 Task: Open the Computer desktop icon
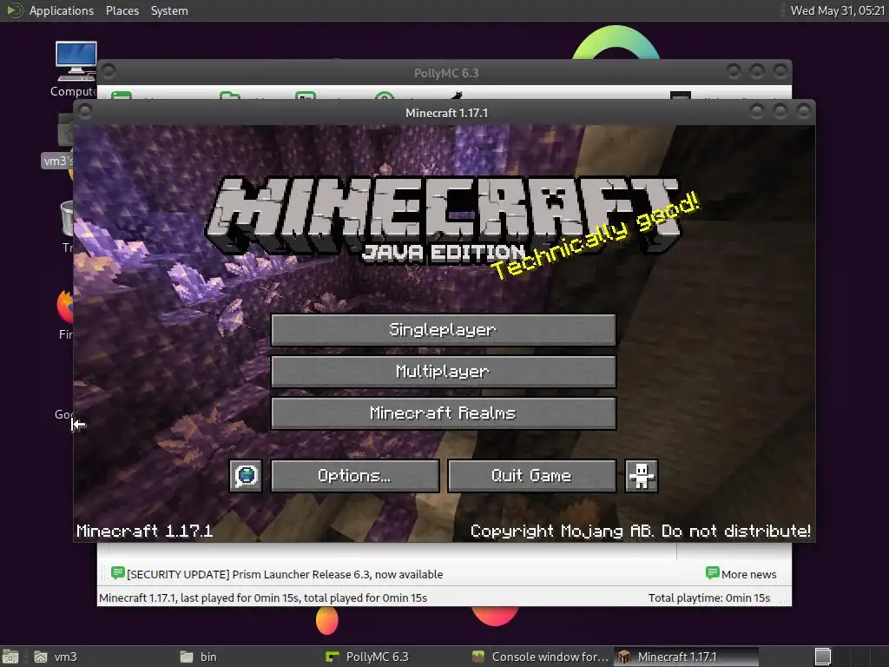pos(76,68)
